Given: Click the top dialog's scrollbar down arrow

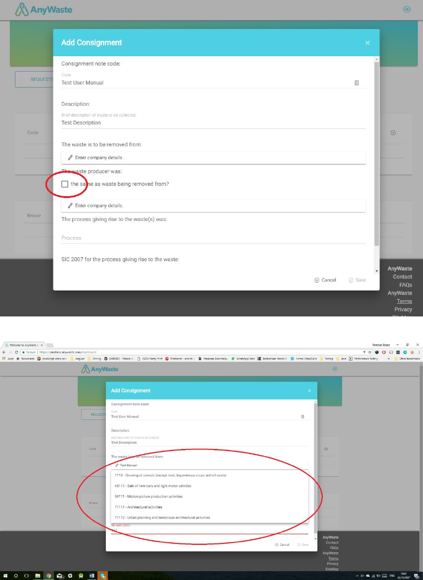Looking at the screenshot, I should point(376,271).
